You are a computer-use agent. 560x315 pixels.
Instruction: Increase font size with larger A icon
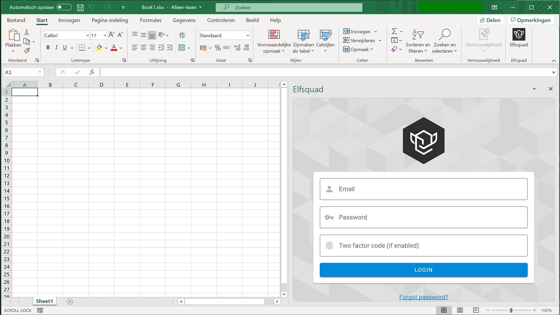point(112,35)
